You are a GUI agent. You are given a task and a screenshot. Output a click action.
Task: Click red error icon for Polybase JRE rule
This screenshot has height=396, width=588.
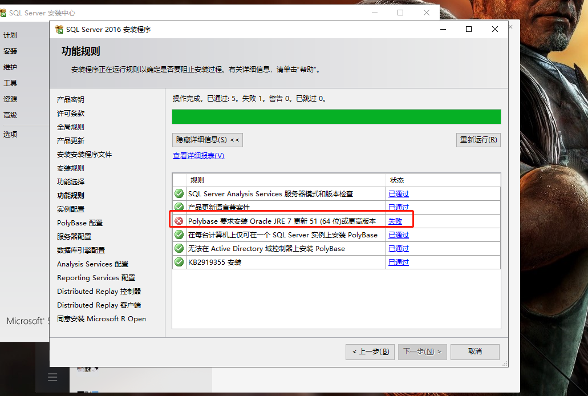click(x=179, y=221)
